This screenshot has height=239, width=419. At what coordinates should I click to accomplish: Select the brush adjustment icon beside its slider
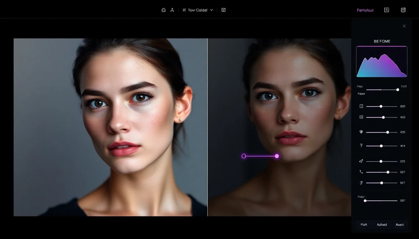(361, 161)
